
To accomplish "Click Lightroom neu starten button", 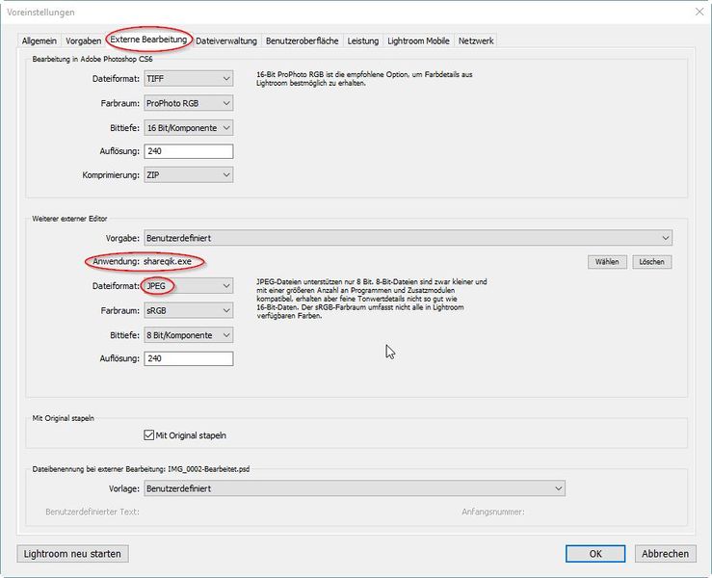I will tap(72, 554).
